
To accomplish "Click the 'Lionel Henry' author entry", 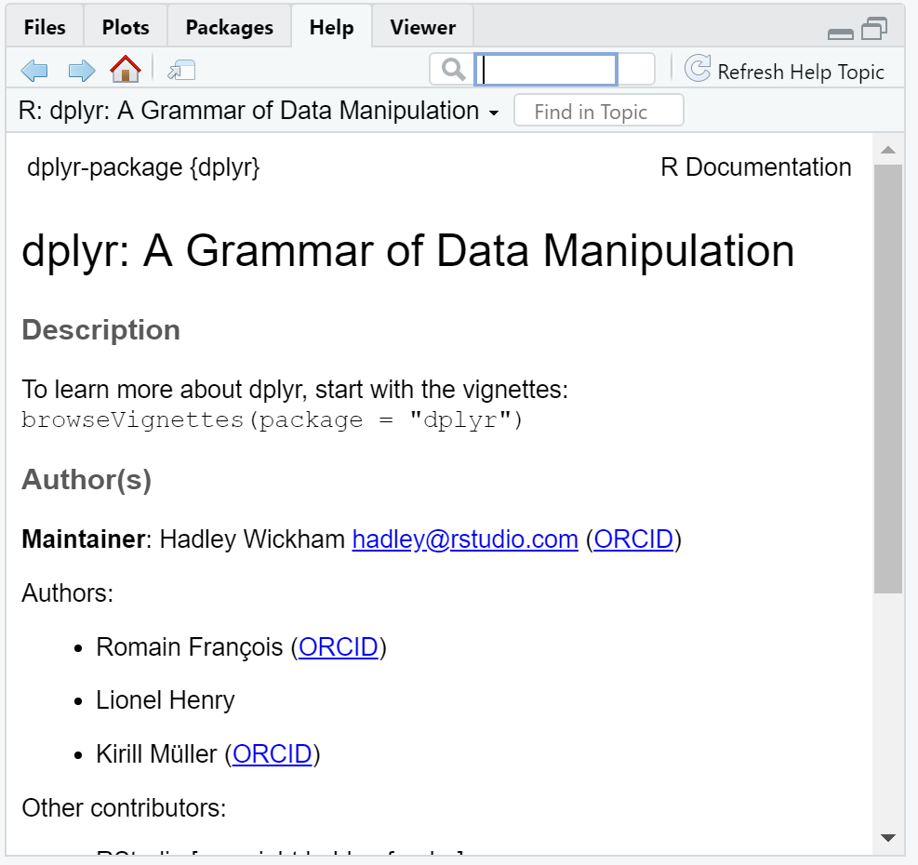I will pyautogui.click(x=166, y=700).
